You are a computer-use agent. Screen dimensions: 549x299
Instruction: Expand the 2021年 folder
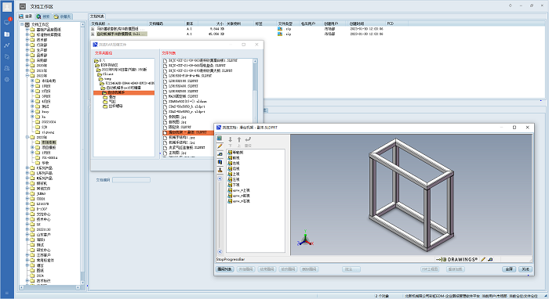27,70
